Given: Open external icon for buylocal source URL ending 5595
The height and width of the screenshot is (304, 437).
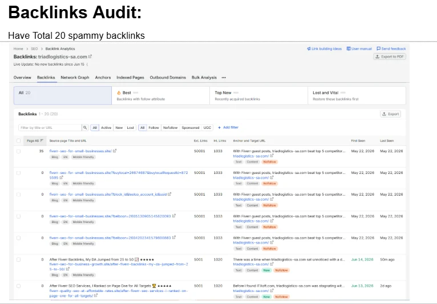Looking at the screenshot, I should [x=61, y=177].
